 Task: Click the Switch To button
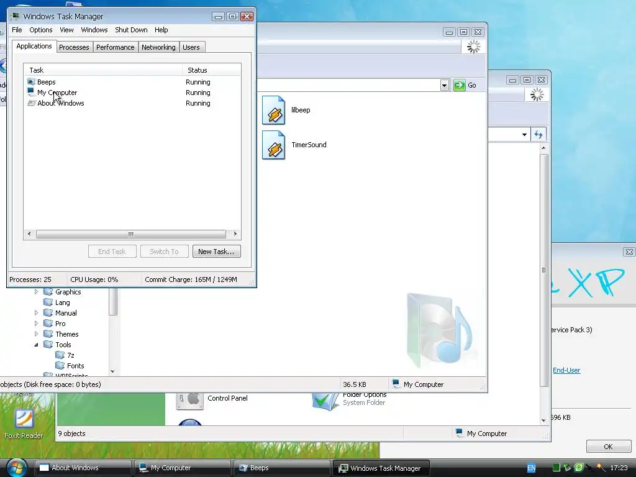click(x=164, y=252)
